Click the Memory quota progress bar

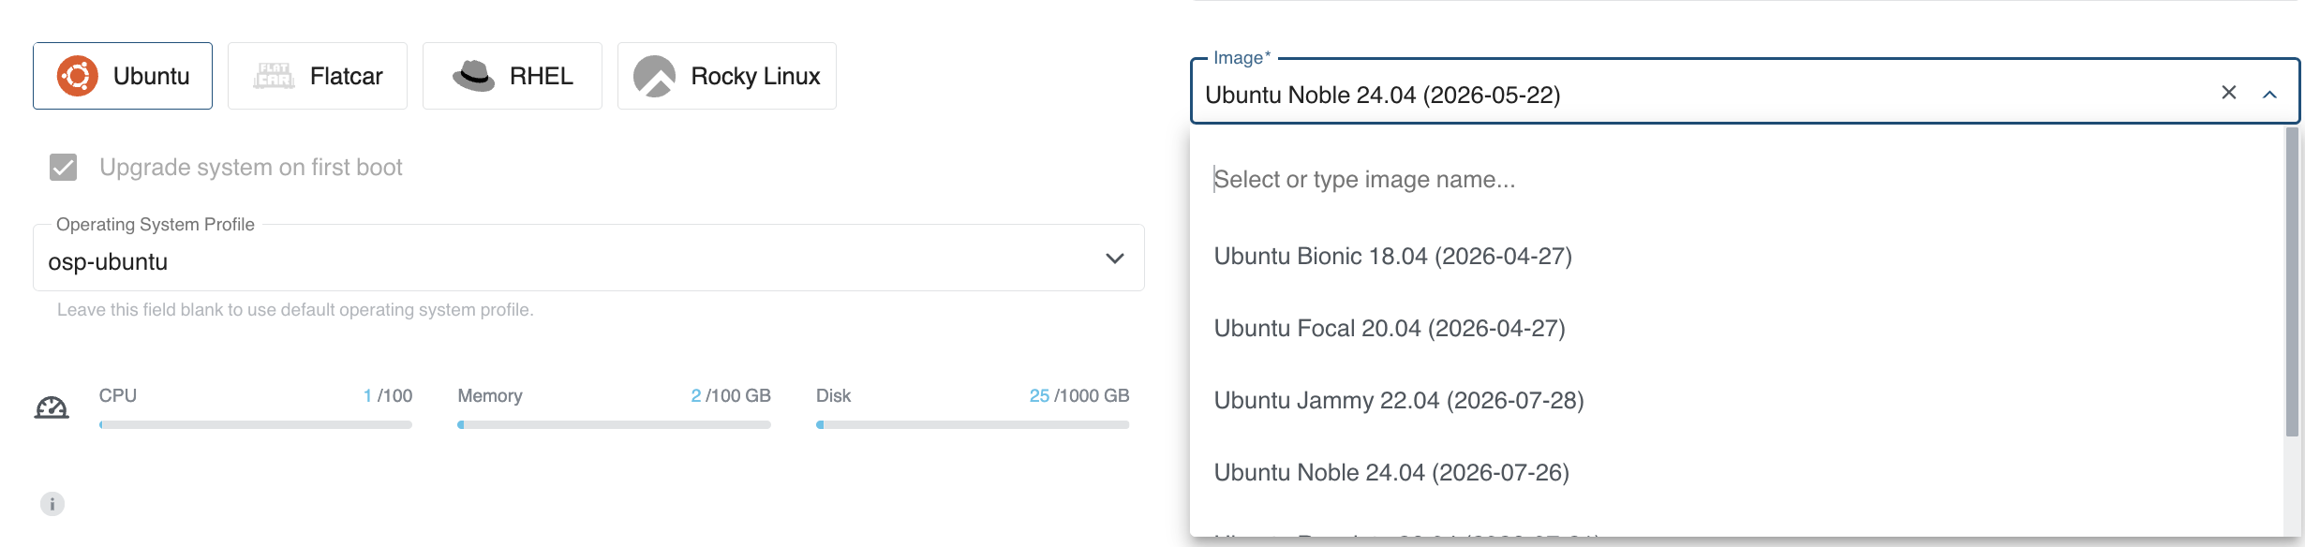point(614,424)
